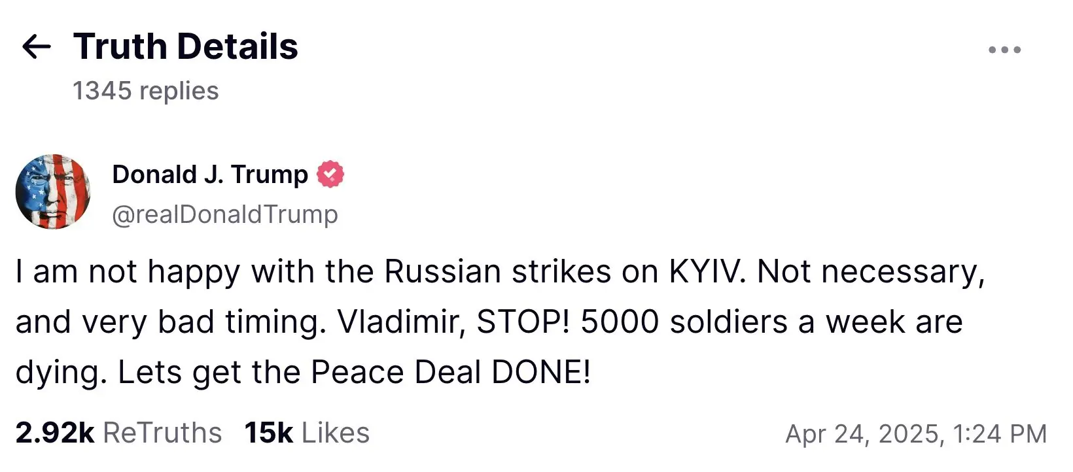Screen dimensions: 1073x472
Task: Open the 15k Likes list
Action: tap(268, 432)
